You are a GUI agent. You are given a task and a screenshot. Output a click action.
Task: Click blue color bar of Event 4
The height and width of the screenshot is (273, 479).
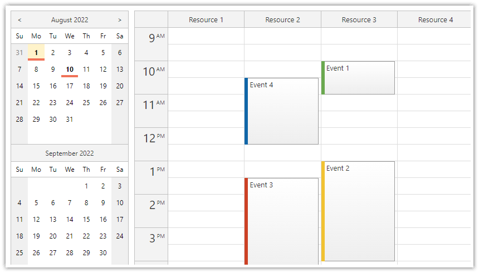[x=246, y=111]
